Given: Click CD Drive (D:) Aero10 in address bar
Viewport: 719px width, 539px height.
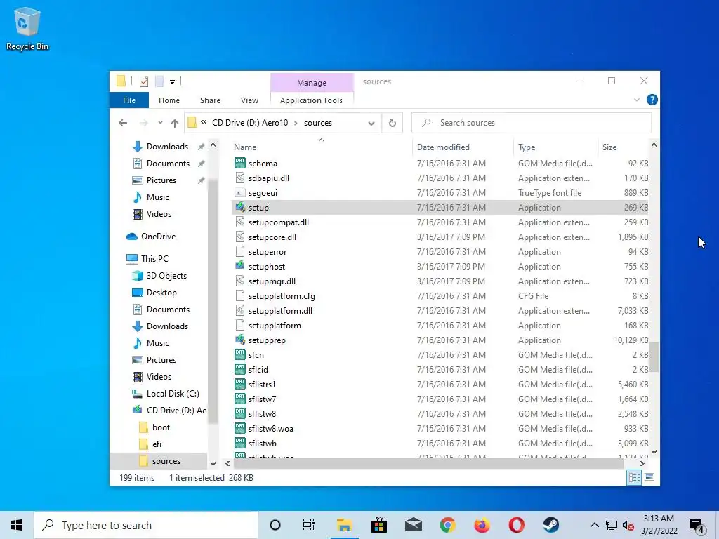Looking at the screenshot, I should (x=250, y=123).
